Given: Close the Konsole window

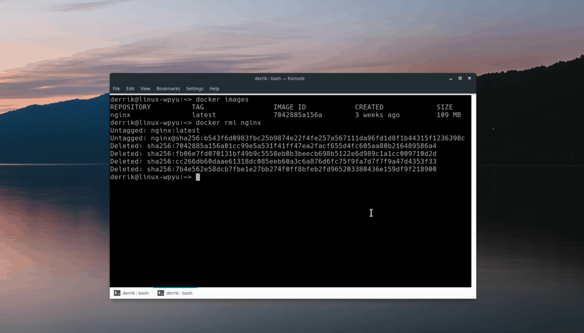Looking at the screenshot, I should click(470, 78).
